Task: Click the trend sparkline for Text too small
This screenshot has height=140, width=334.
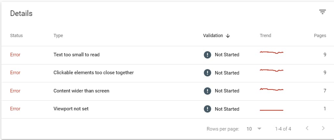Action: (271, 52)
